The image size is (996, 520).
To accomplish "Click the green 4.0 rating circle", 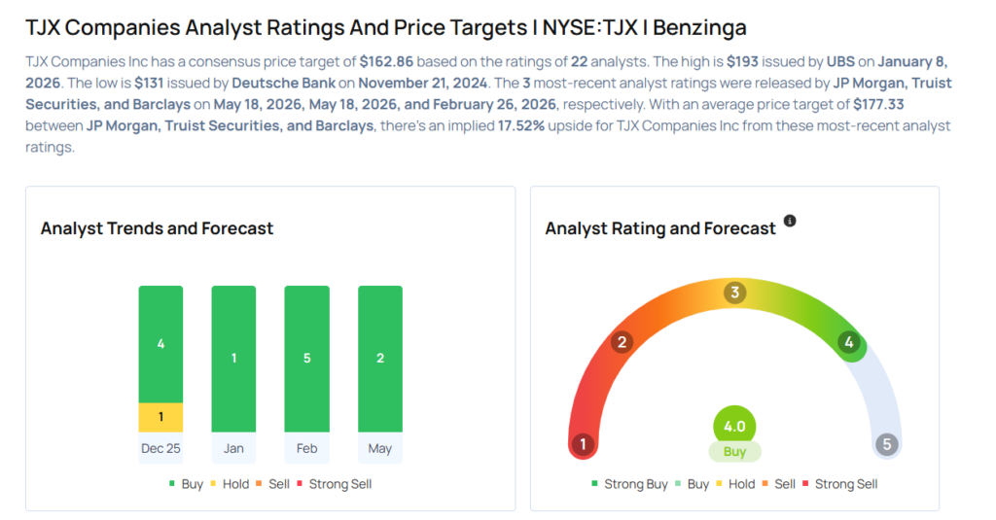I will 735,426.
